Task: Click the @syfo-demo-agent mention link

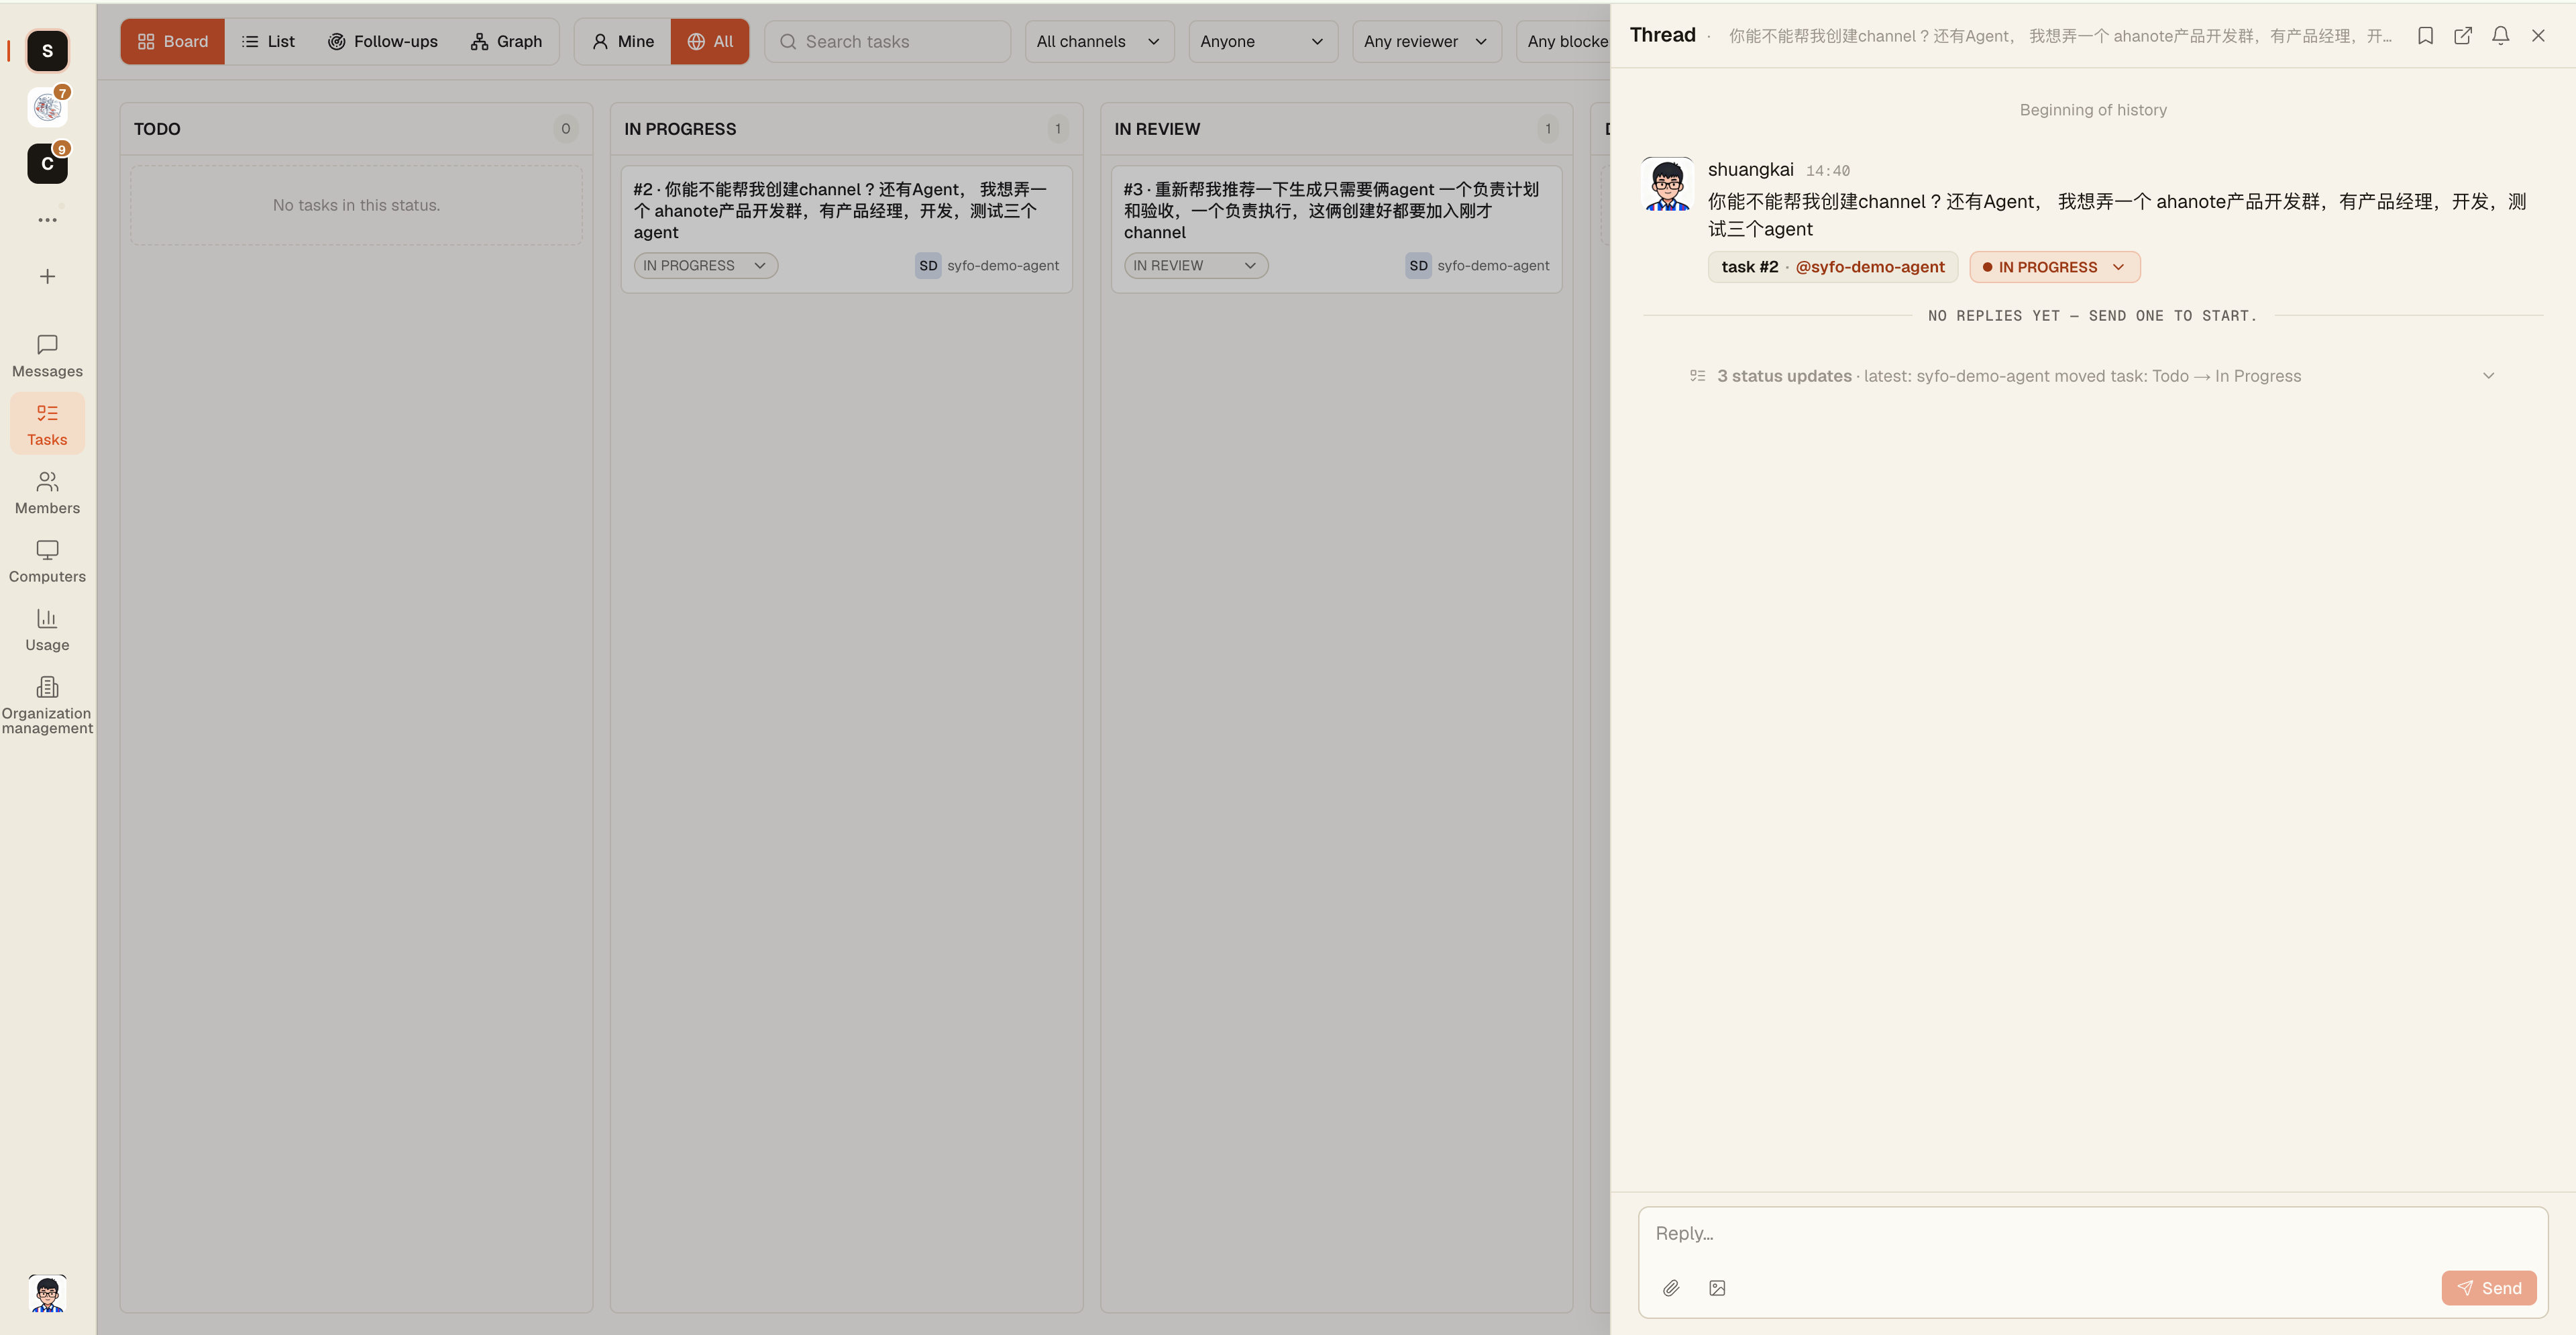Action: click(1869, 267)
